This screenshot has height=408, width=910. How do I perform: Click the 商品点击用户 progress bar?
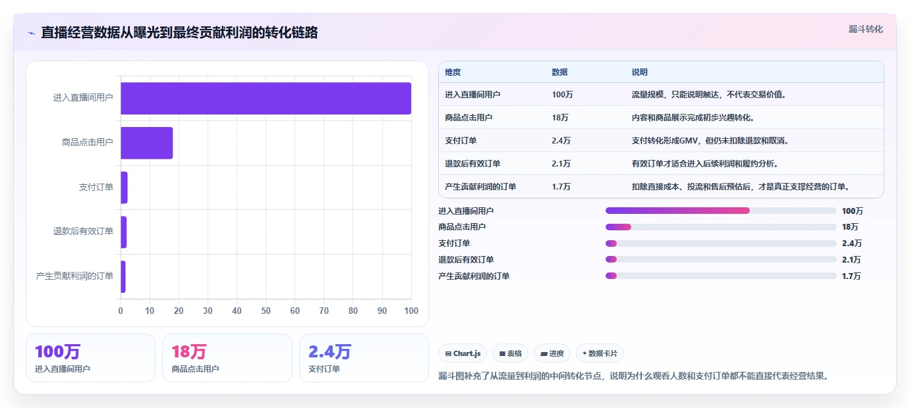pos(721,227)
